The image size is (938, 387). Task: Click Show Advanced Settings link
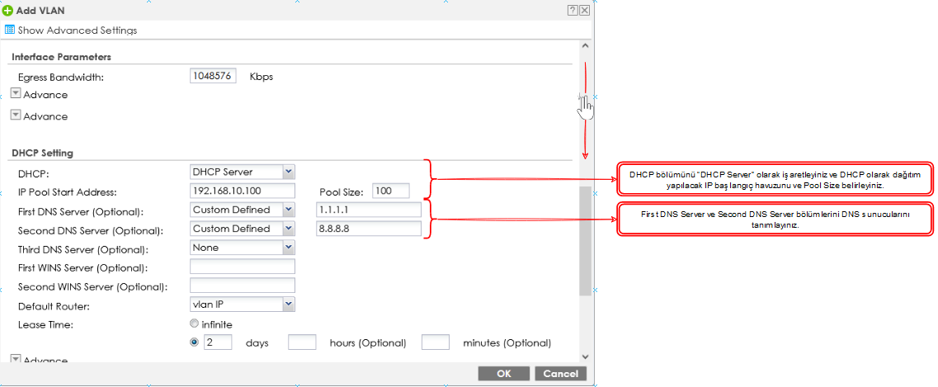(78, 30)
